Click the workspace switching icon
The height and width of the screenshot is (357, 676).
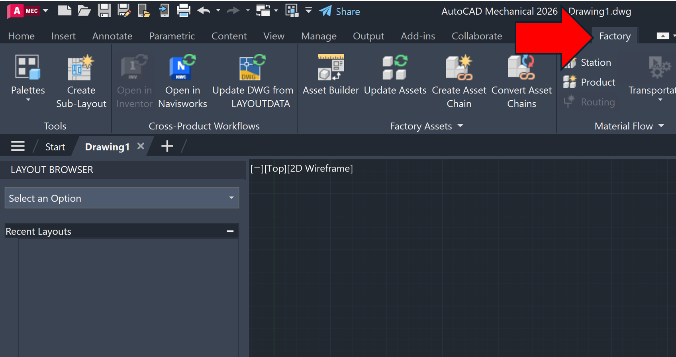263,11
